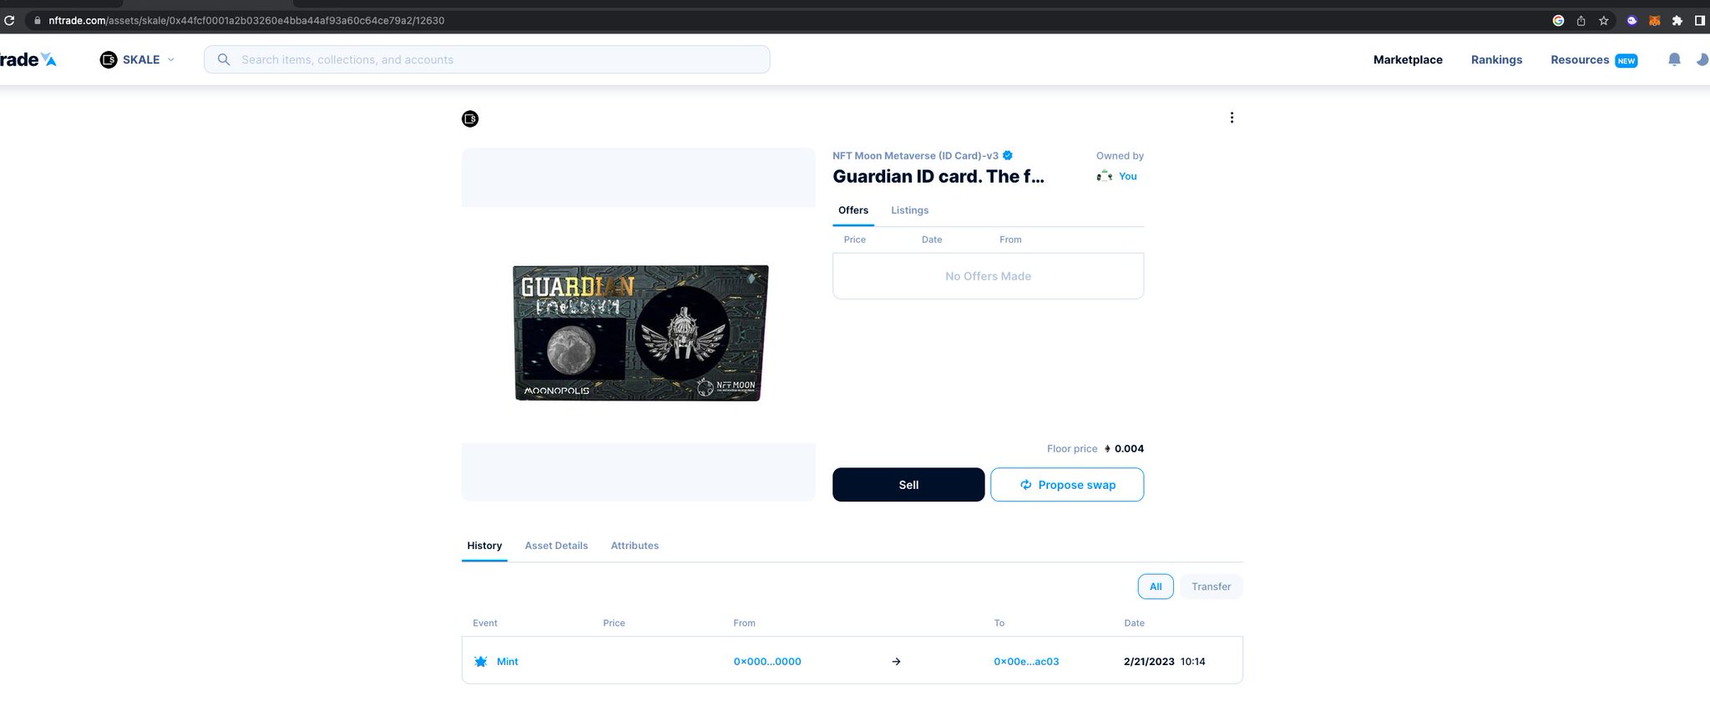Viewport: 1710px width, 721px height.
Task: Open the Extensions puzzle piece menu
Action: 1677,21
